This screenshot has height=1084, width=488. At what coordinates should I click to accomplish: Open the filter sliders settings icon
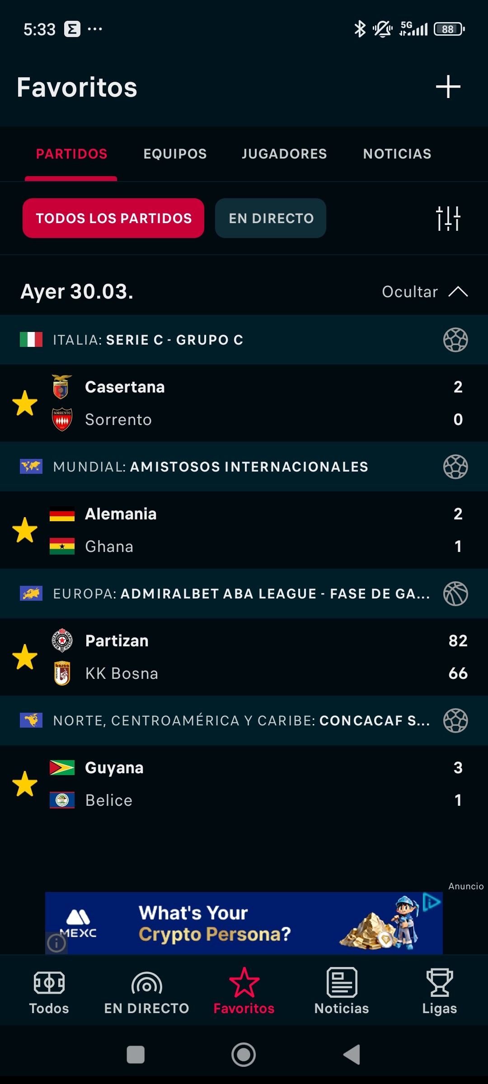(x=448, y=218)
